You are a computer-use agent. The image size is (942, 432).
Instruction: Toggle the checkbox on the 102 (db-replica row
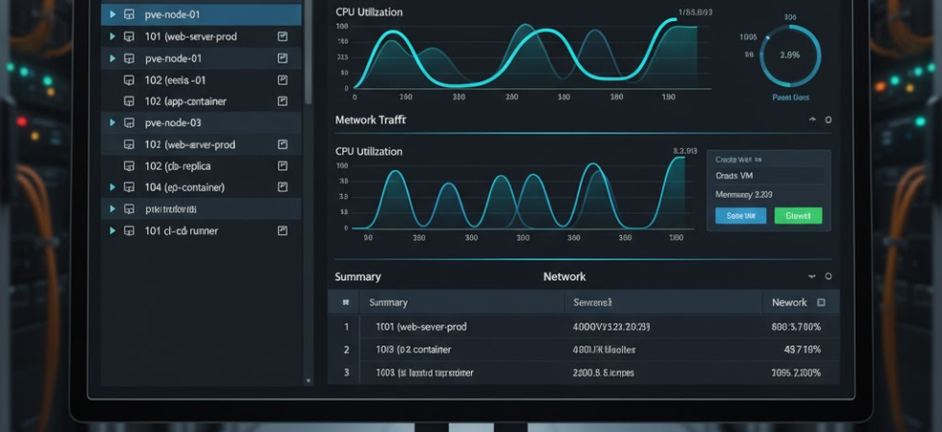coord(283,166)
